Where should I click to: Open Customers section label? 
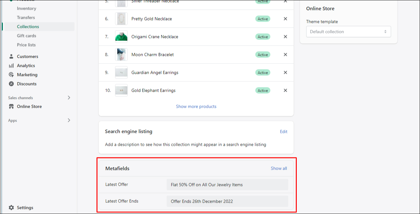[28, 57]
